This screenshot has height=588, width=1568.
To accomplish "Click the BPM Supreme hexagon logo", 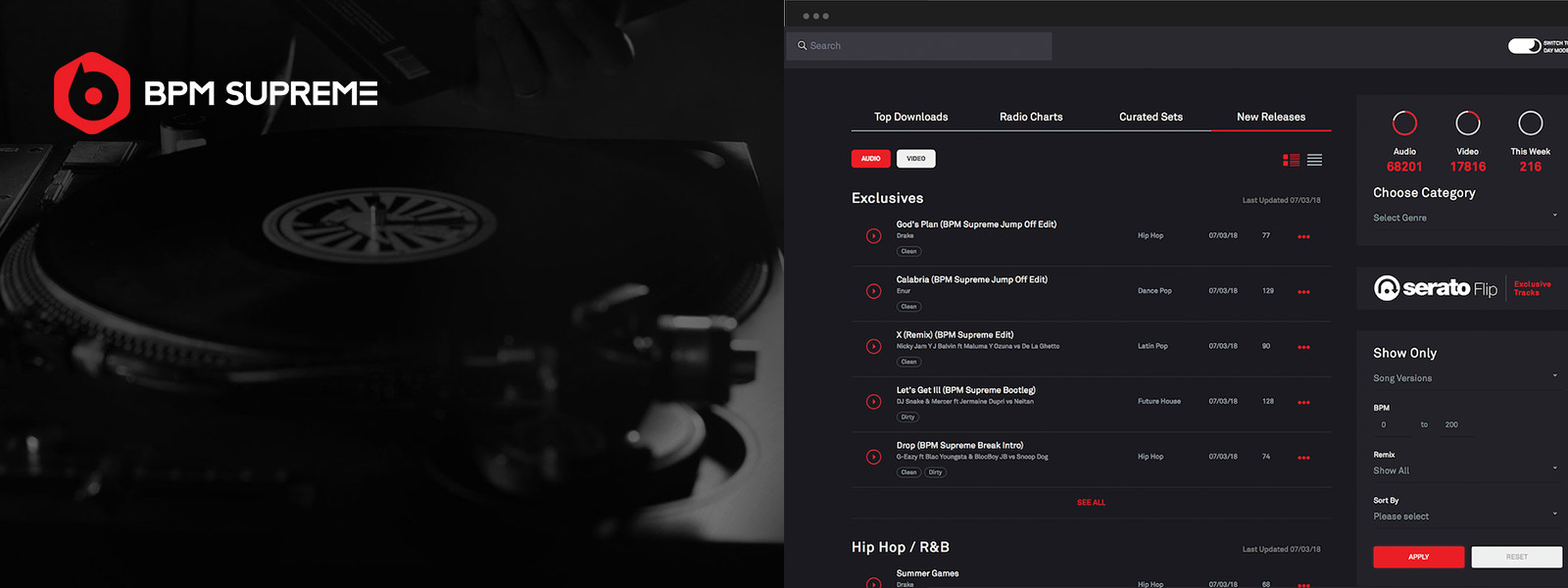I will click(92, 94).
